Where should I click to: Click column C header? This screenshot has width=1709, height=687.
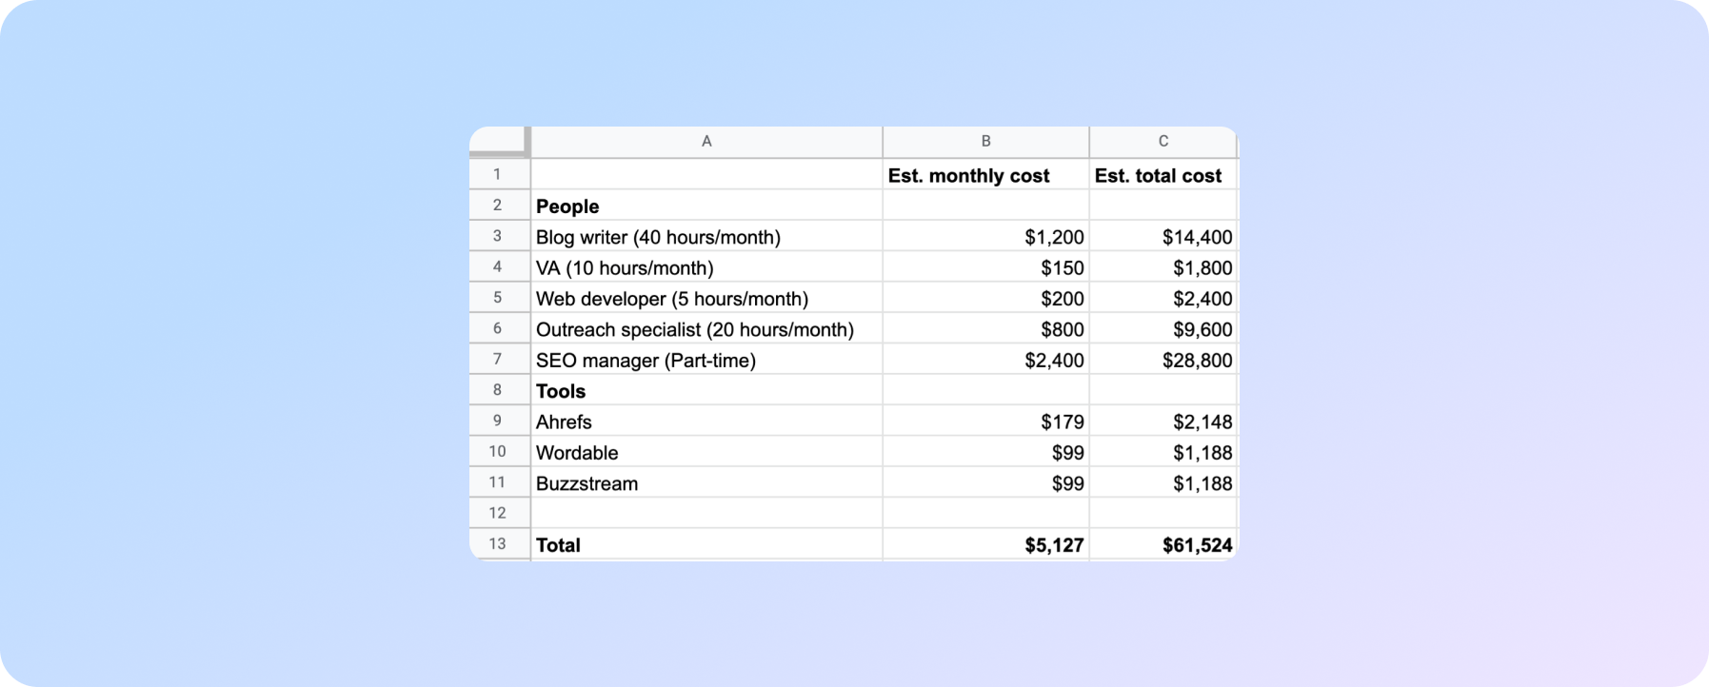1163,141
